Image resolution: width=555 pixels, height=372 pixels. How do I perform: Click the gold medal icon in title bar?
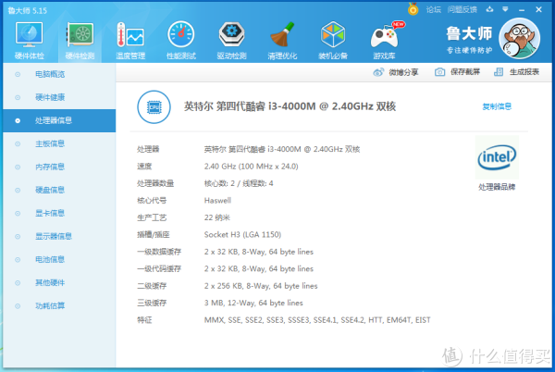[x=413, y=9]
